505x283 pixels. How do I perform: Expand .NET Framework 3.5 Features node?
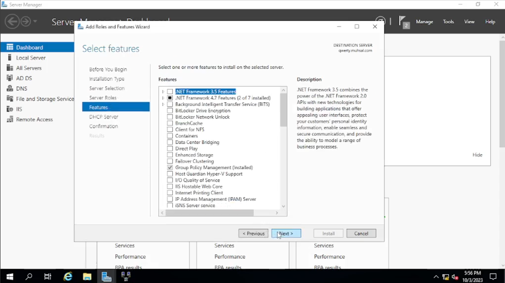163,92
